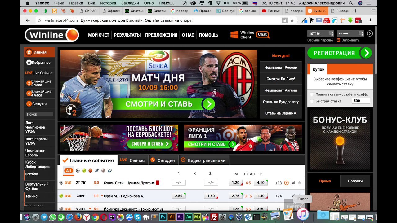Screen dimensions: 397x223
Task: Open the red 99+ notifications extension
Action: tap(327, 20)
